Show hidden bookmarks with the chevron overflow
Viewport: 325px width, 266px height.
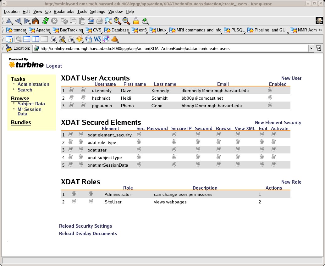(x=320, y=30)
